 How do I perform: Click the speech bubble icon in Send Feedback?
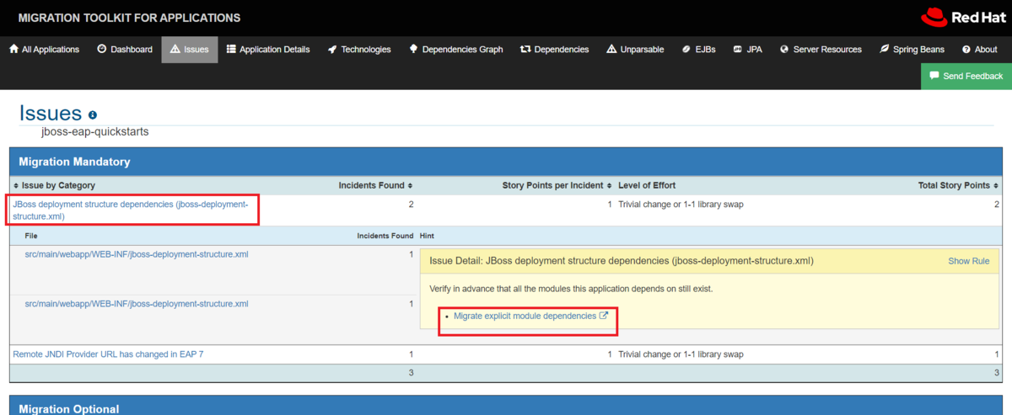coord(934,76)
